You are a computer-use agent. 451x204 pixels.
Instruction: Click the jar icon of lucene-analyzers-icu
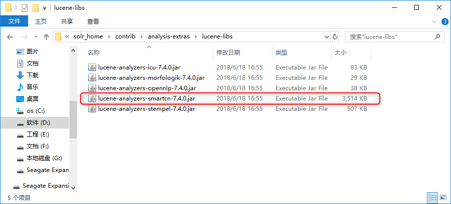92,68
